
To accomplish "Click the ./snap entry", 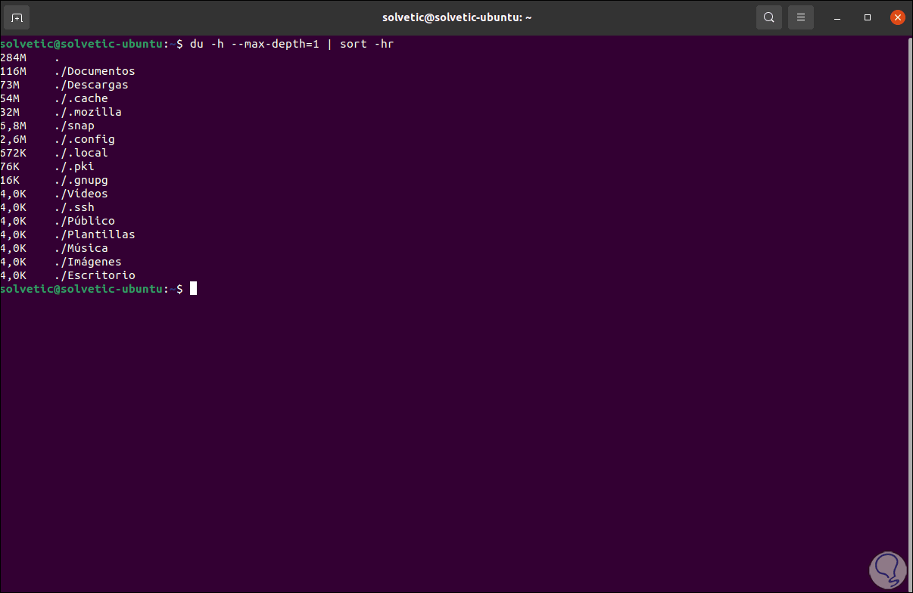I will click(x=74, y=126).
